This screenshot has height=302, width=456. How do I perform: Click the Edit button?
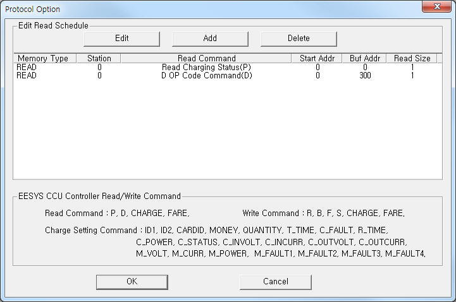coord(121,38)
